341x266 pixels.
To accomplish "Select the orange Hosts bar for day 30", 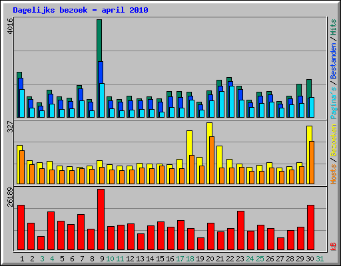I will 312,162.
